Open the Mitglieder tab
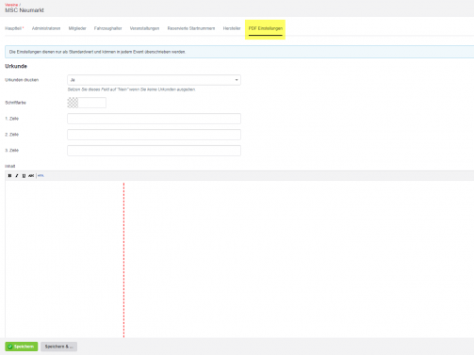 77,28
